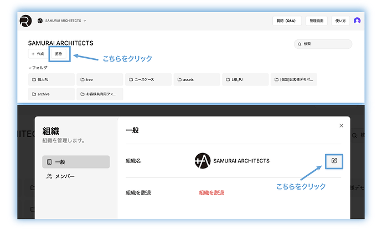Open the archive folder

[51, 94]
